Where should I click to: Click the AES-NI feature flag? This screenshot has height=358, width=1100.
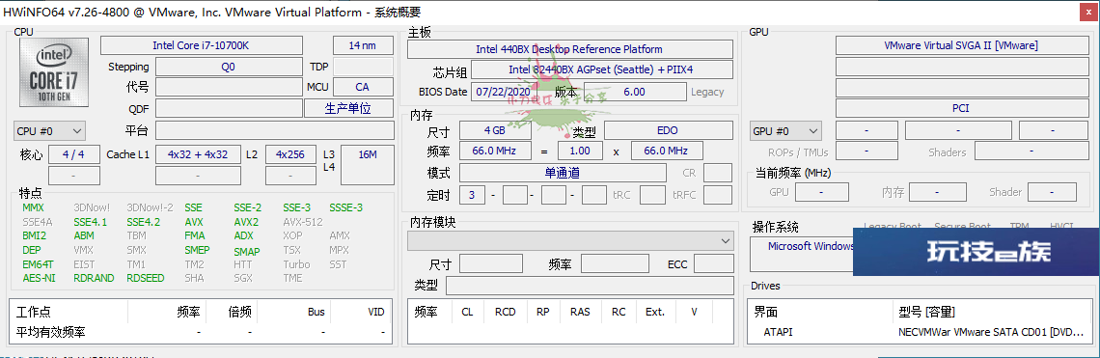[x=39, y=278]
